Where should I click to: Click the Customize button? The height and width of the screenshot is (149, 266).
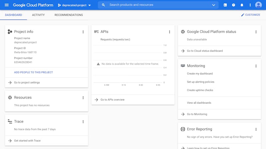(251, 15)
